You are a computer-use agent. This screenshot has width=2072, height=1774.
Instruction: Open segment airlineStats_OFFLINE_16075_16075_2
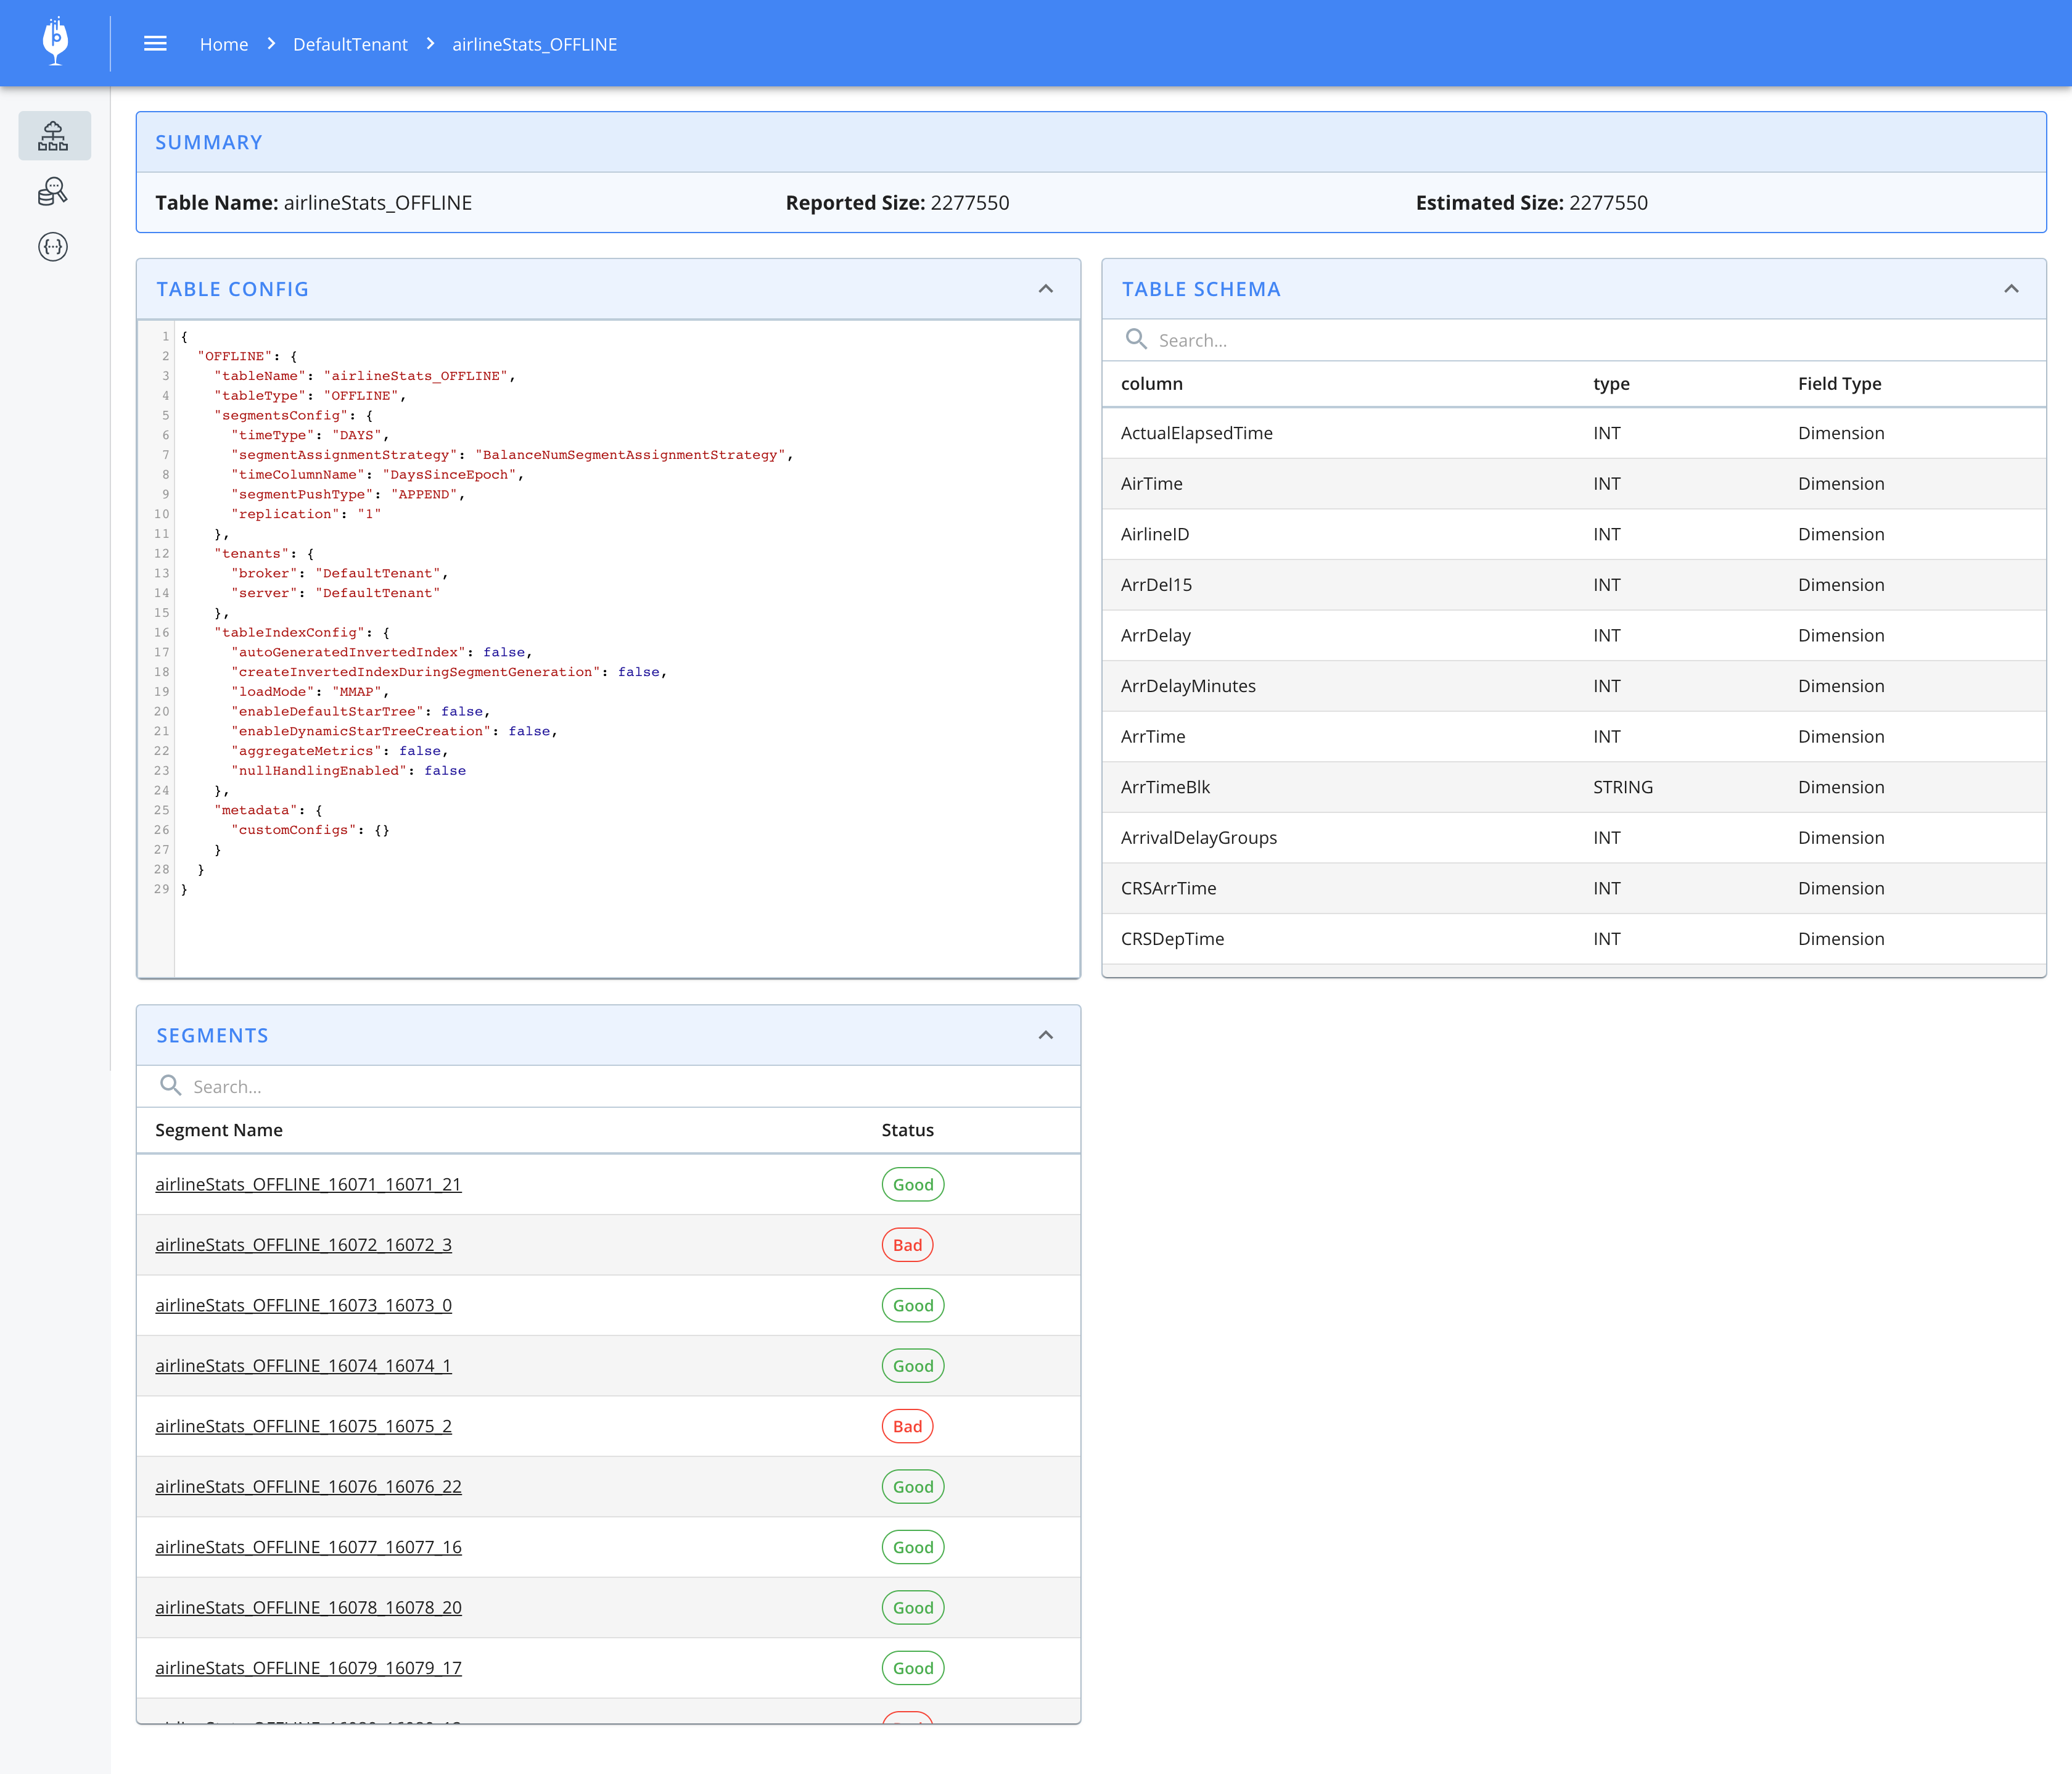pyautogui.click(x=304, y=1426)
